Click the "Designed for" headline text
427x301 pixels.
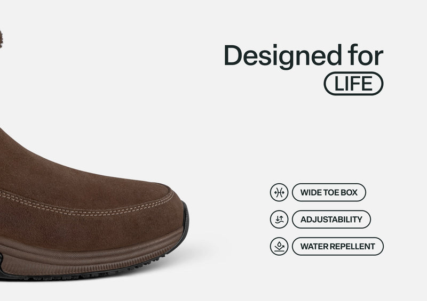click(303, 56)
